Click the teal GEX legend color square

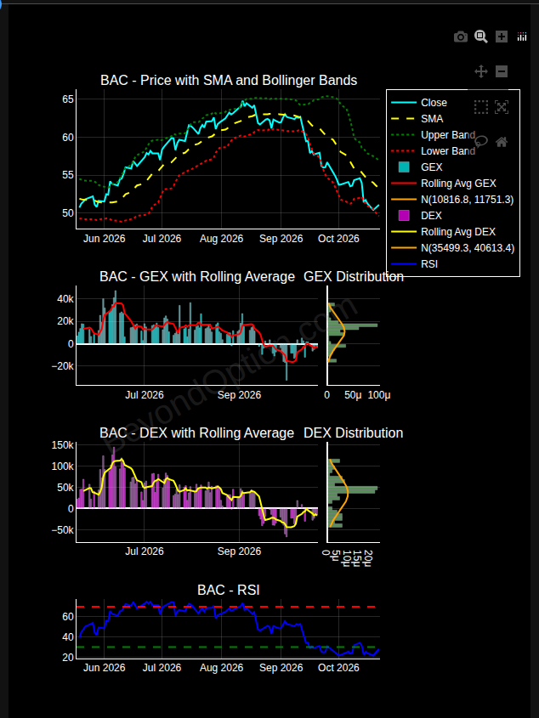405,167
